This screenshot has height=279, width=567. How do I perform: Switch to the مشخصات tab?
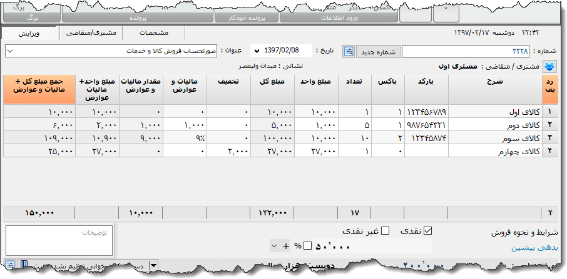[154, 32]
